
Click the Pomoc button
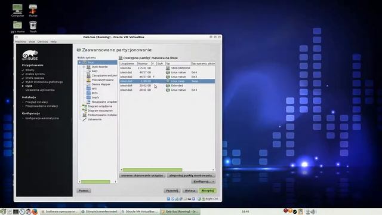(x=84, y=191)
